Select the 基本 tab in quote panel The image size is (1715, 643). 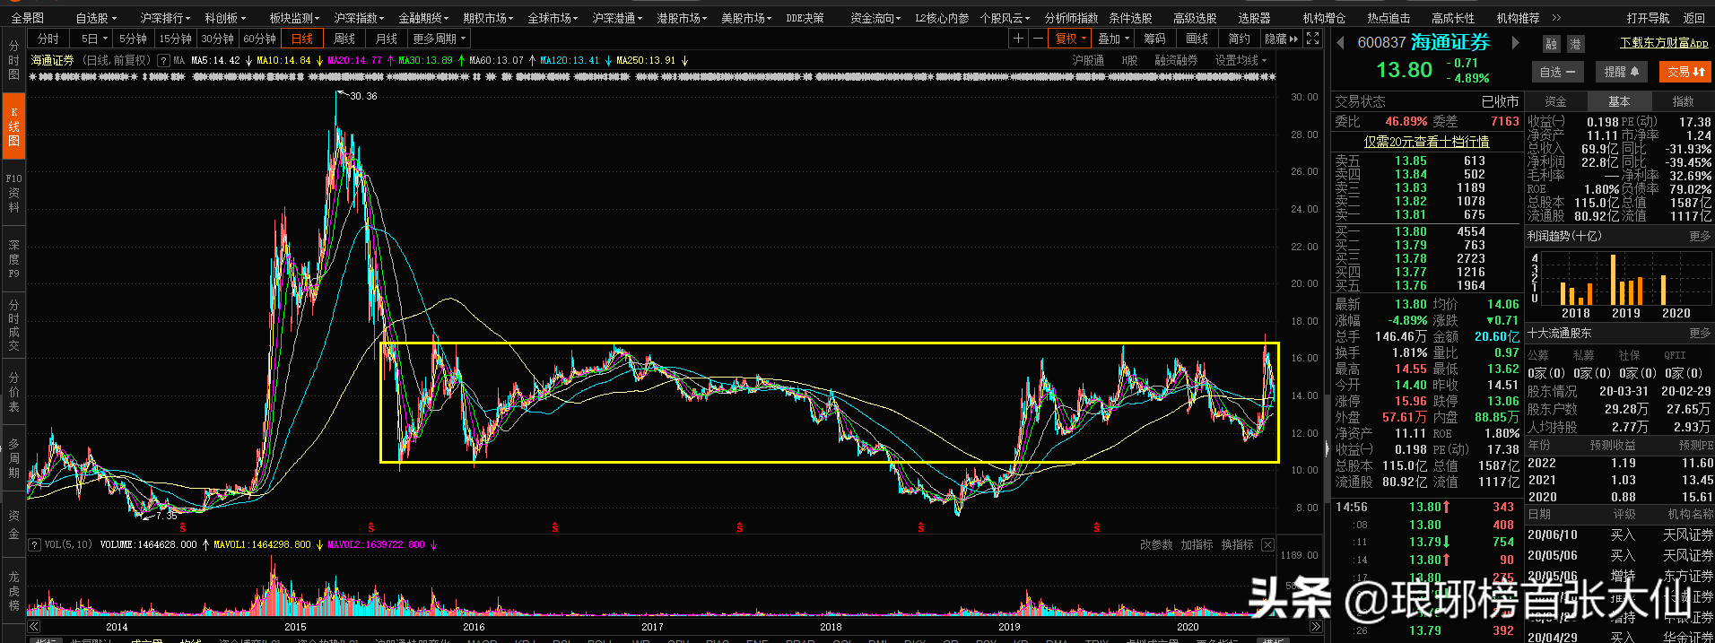tap(1619, 101)
